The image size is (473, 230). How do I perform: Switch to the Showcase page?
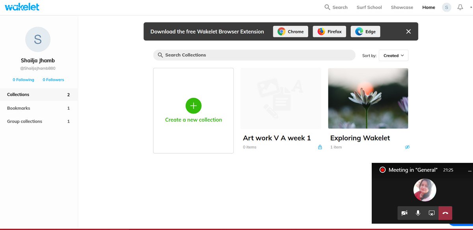click(x=402, y=7)
